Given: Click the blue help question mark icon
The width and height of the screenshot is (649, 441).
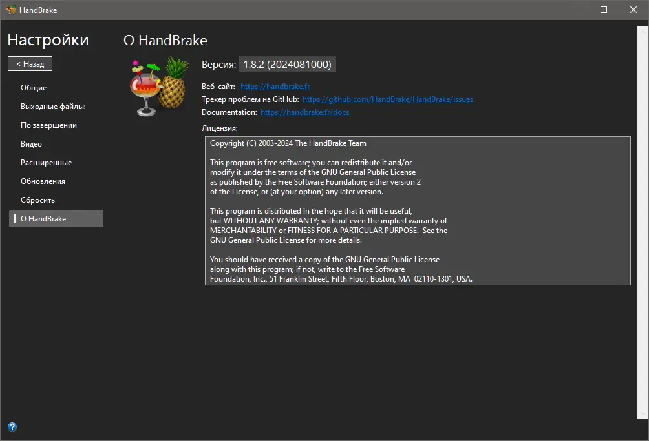Looking at the screenshot, I should (12, 427).
